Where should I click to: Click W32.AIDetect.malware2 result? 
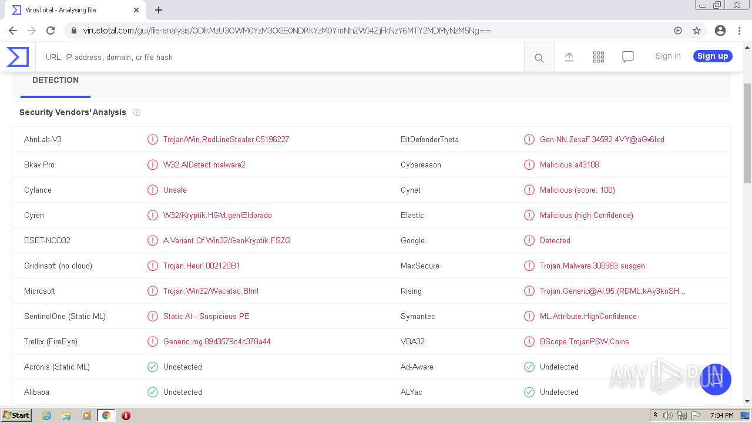(x=204, y=164)
